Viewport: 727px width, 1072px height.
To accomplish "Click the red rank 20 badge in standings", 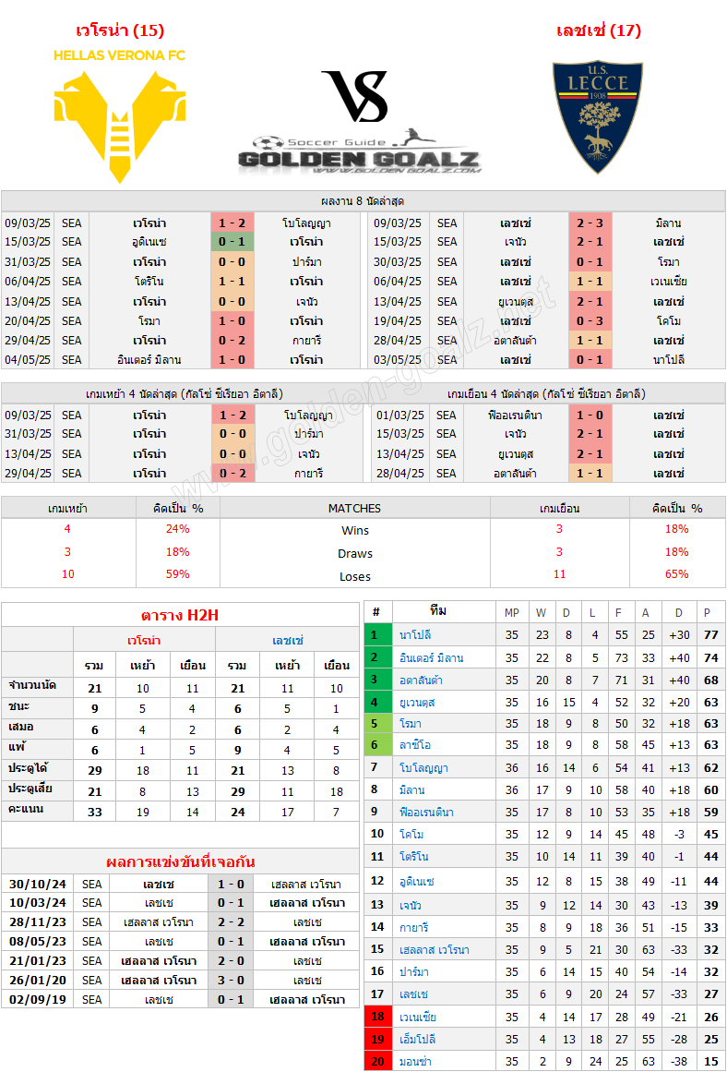I will [378, 1061].
